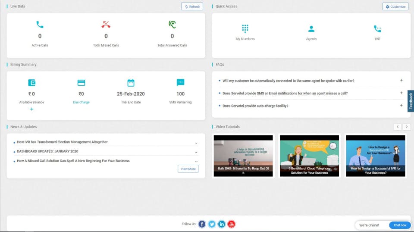The height and width of the screenshot is (232, 414).
Task: Open the YouTube follow icon
Action: 231,224
